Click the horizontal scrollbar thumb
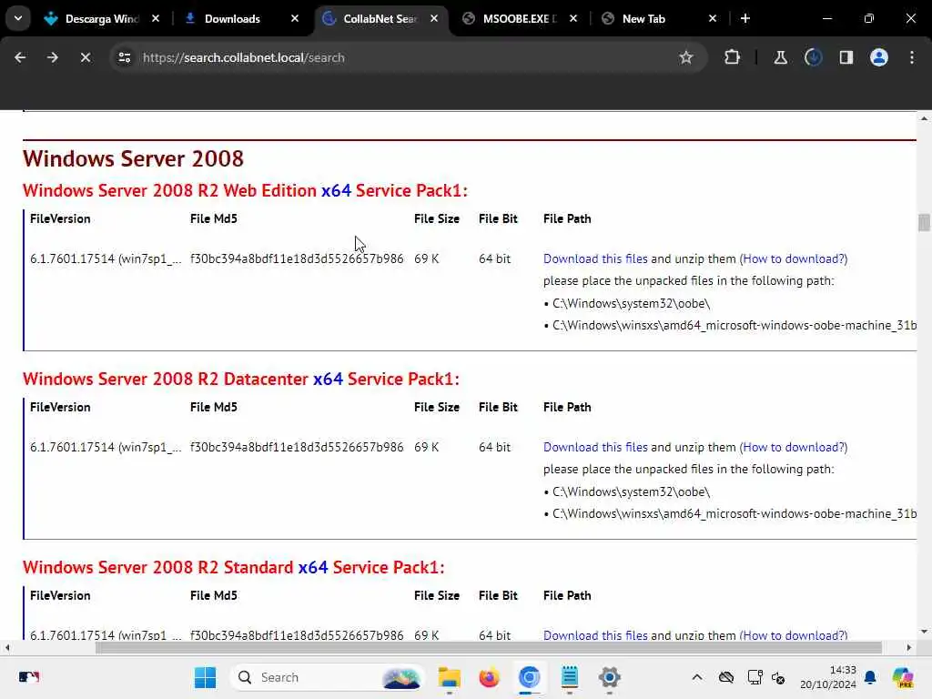Screen dimensions: 932x699 489,647
